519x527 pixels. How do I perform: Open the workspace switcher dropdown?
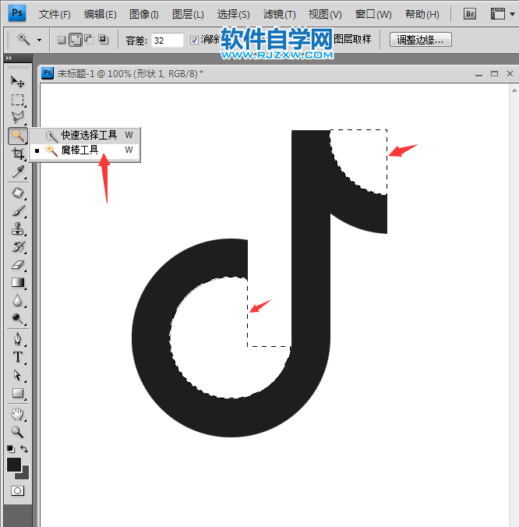tap(512, 15)
